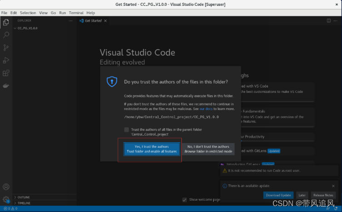Open the Source Control view icon
Image resolution: width=342 pixels, height=212 pixels.
[6, 48]
